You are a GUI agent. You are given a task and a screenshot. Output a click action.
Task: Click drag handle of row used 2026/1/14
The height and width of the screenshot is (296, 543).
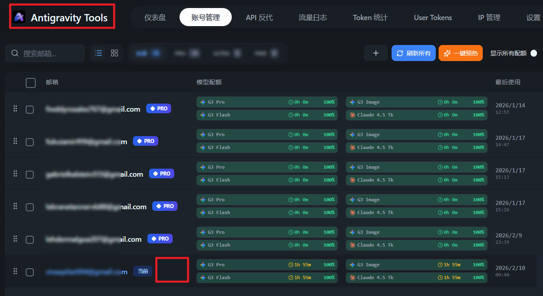coord(15,108)
